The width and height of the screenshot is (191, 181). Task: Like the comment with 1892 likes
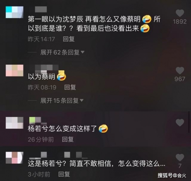180,13
